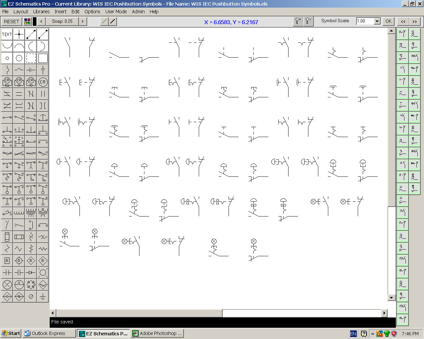Screen dimensions: 424x339
Task: Open the color palette grid icon
Action: (27, 22)
